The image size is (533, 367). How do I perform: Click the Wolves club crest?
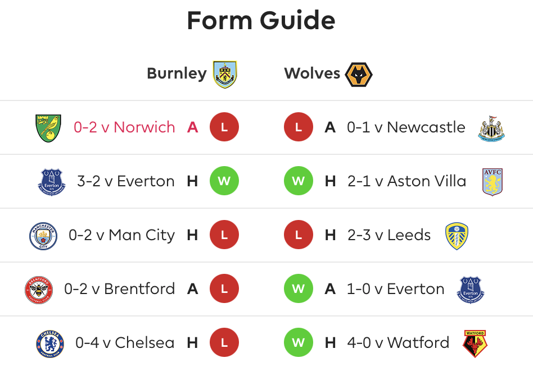click(x=359, y=75)
